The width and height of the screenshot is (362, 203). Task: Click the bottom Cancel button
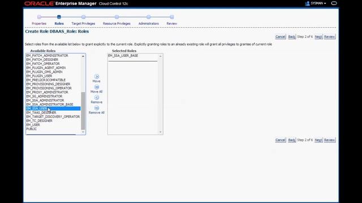point(281,140)
